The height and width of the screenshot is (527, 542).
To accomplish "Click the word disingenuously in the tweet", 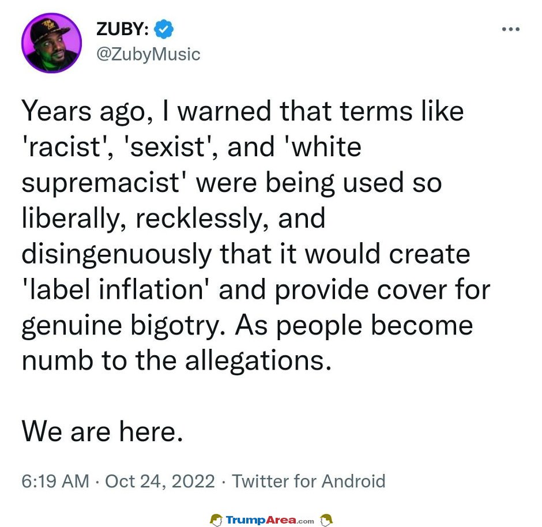I will pos(116,255).
